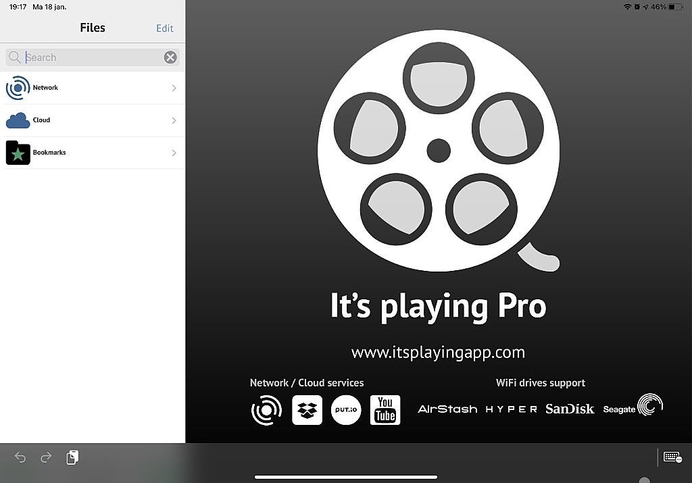Click the Network radar icon in Files list
The width and height of the screenshot is (692, 483).
(x=18, y=88)
